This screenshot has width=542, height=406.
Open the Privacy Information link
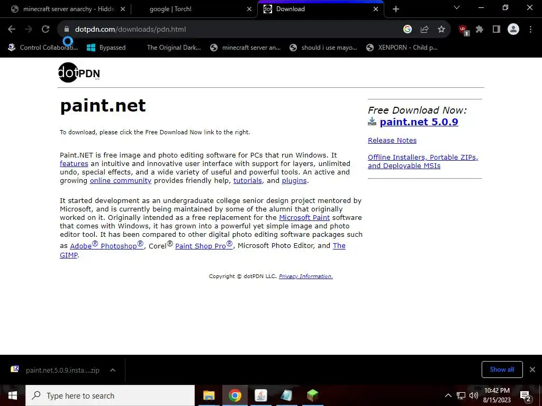pyautogui.click(x=305, y=276)
